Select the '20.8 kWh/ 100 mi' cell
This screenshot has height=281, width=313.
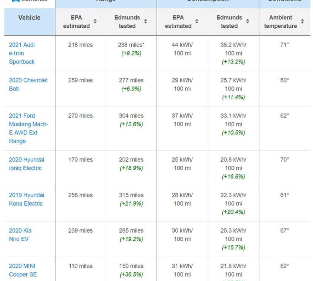click(233, 164)
